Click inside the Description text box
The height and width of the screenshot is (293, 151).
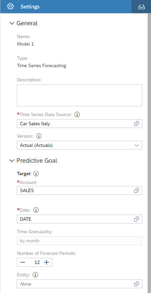(79, 95)
